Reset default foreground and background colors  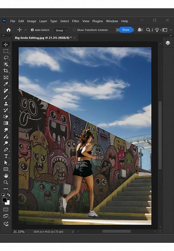point(3,195)
